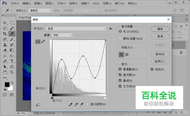This screenshot has width=190, height=116.
Task: Select the Pen tool
Action: (x=5, y=61)
